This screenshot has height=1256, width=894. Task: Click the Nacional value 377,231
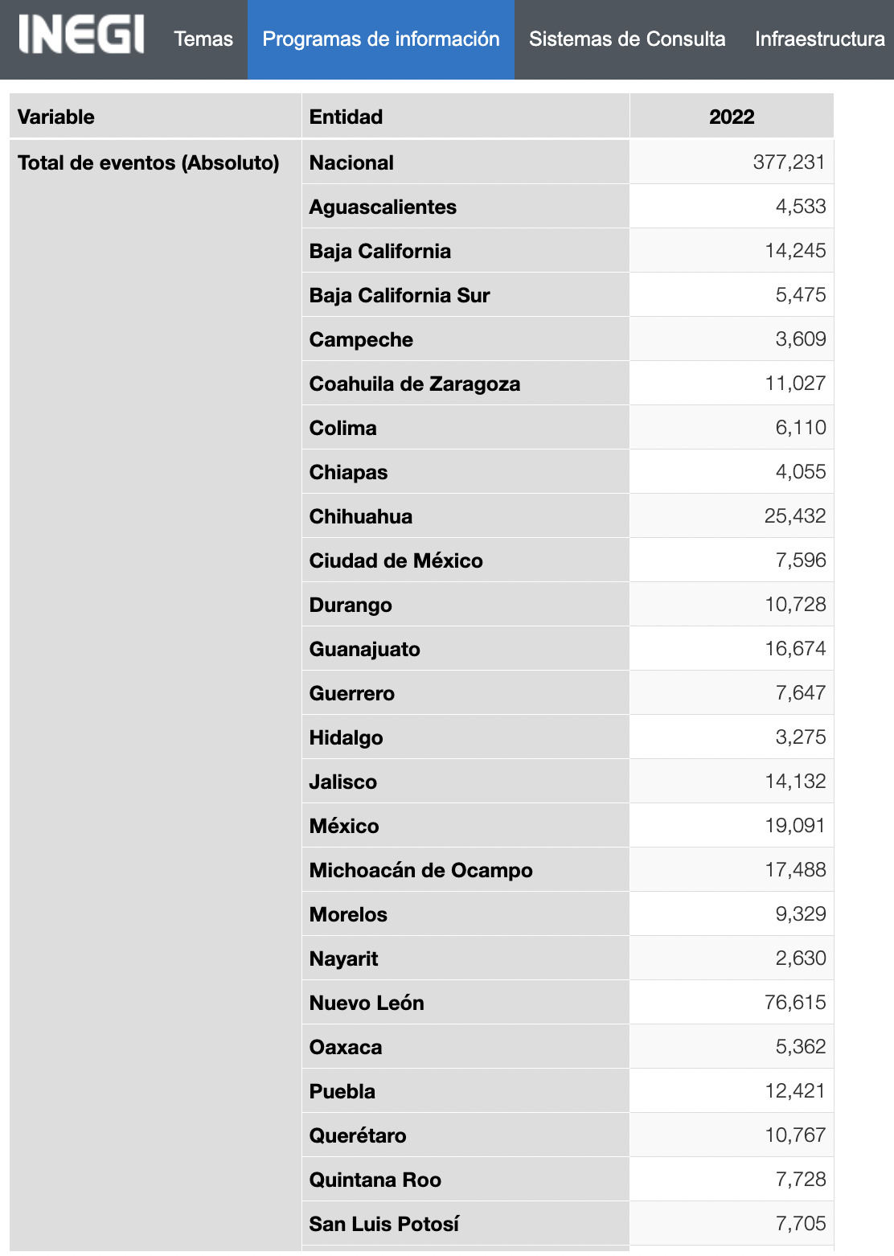(789, 162)
